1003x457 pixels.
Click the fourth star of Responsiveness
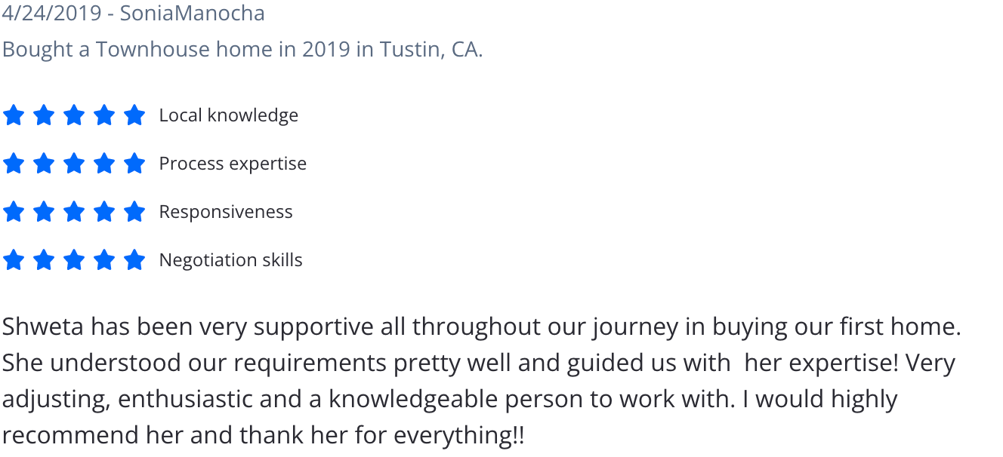104,212
